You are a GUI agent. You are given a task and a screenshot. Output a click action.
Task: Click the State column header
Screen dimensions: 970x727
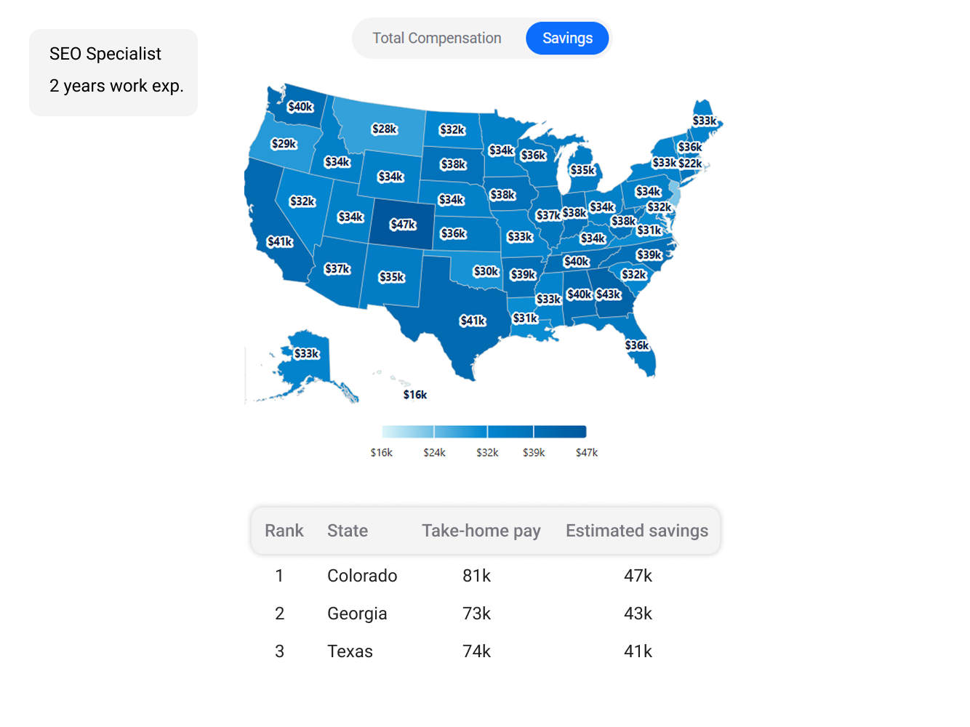348,531
